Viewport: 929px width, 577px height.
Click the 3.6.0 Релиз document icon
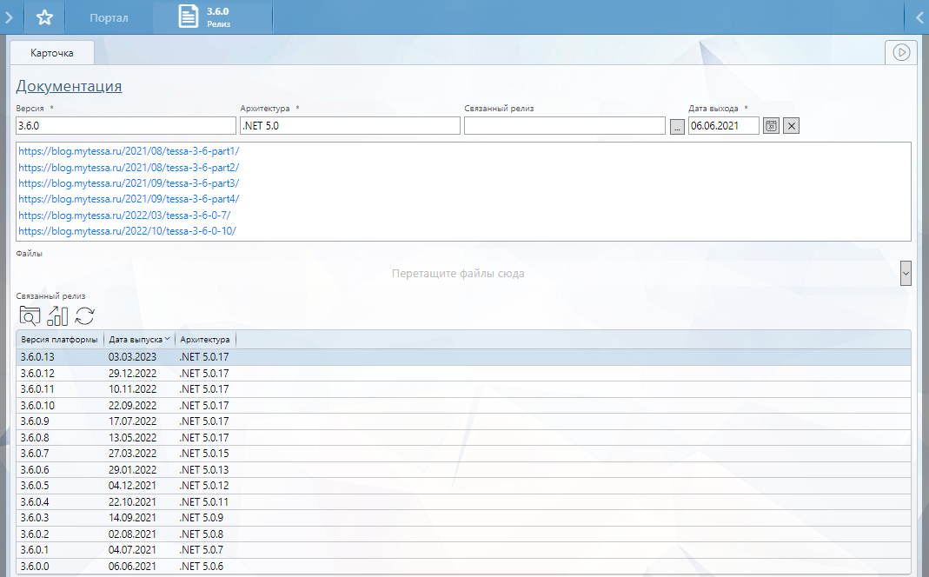click(x=189, y=17)
